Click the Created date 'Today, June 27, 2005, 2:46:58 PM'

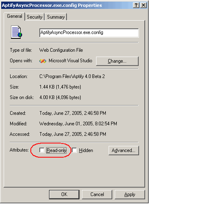73,113
